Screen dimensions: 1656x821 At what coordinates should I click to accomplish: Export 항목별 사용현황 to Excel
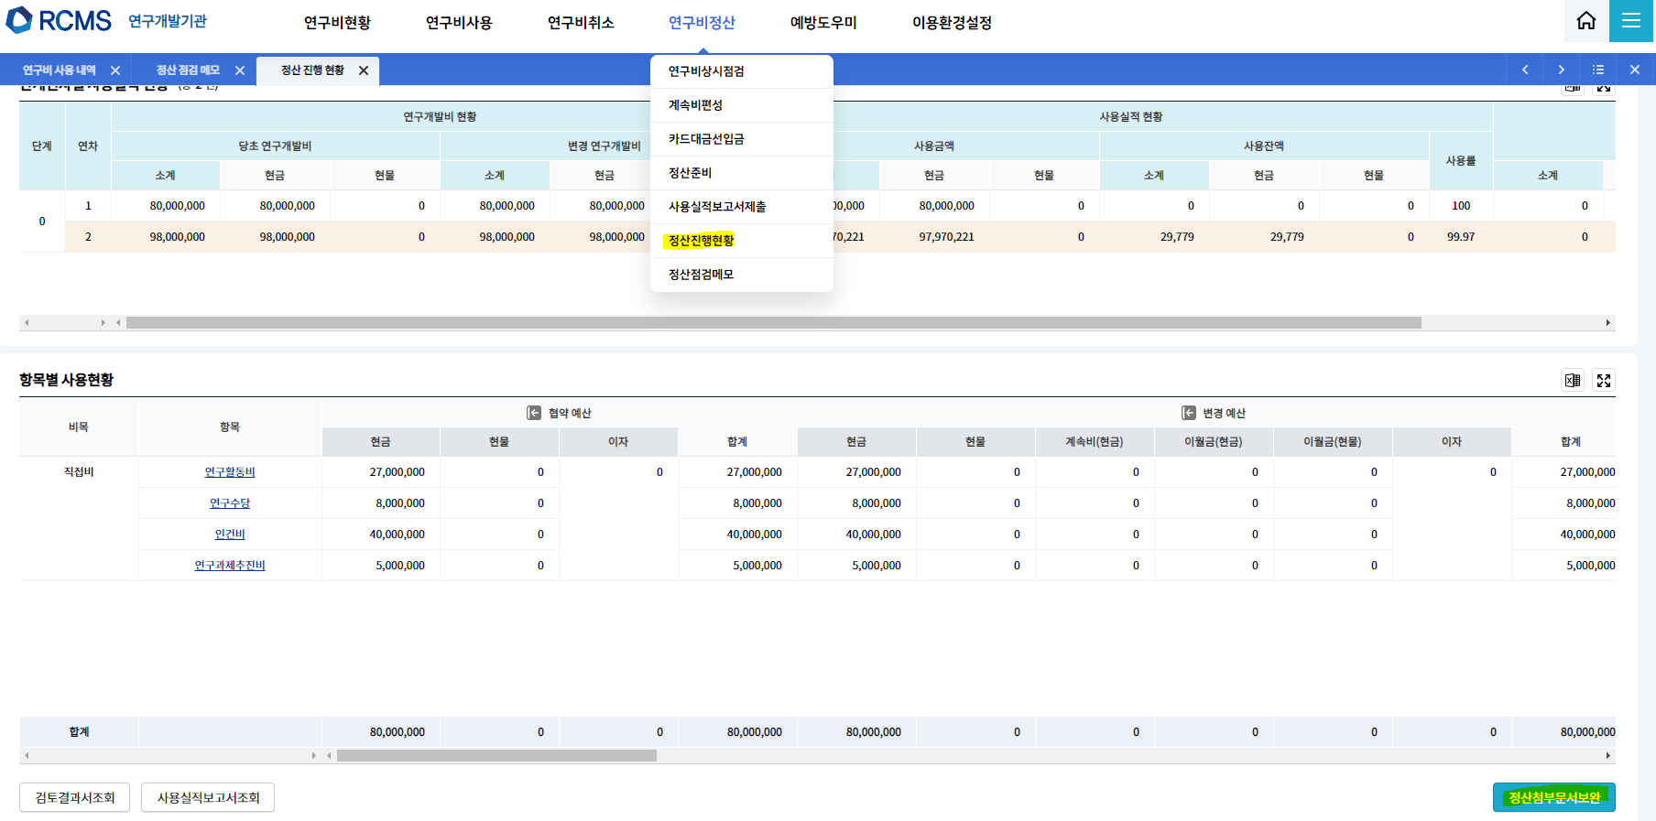[1573, 381]
